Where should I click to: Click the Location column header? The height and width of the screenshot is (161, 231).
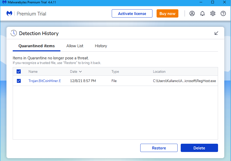[x=159, y=71]
